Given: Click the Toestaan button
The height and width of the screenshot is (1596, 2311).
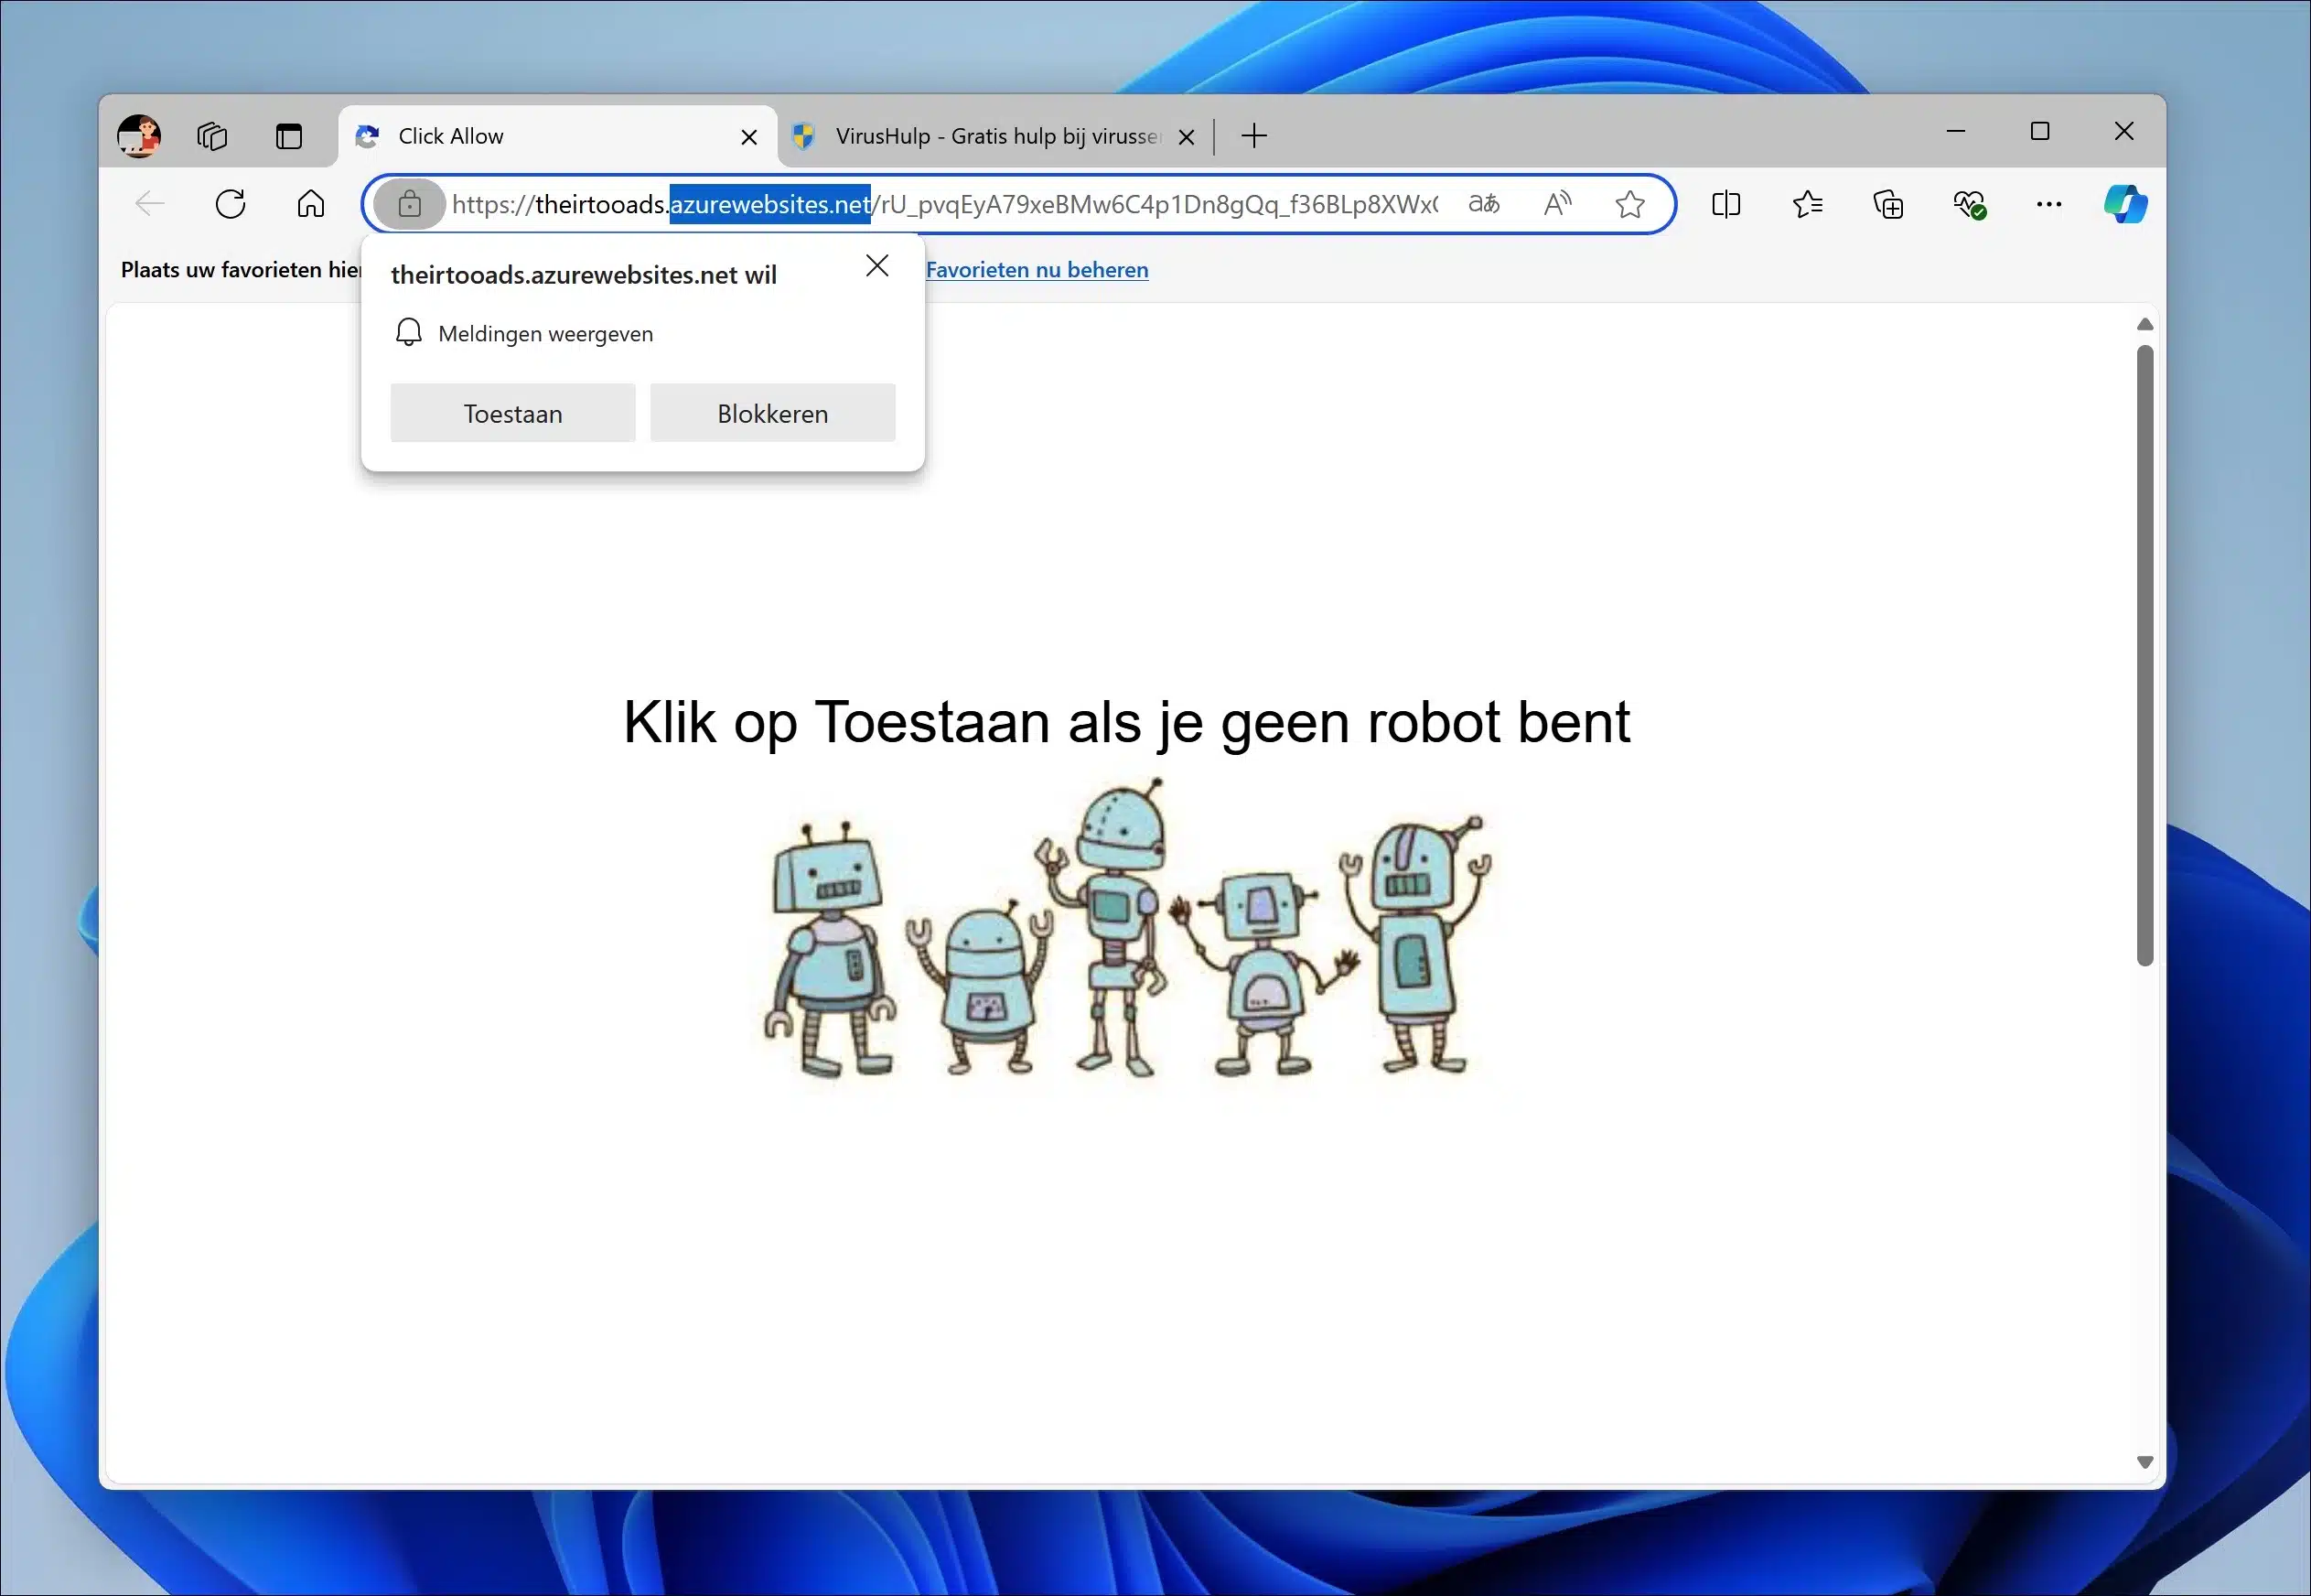Looking at the screenshot, I should point(512,413).
